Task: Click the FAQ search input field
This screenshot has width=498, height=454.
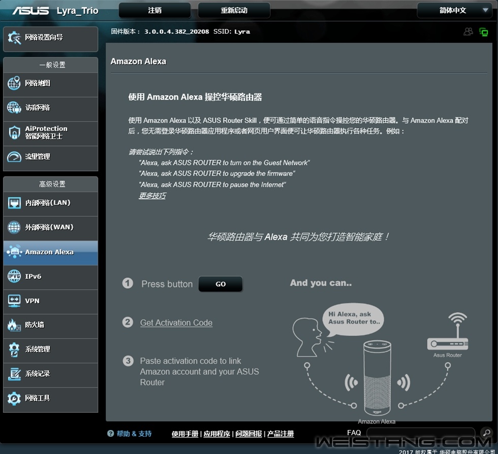Action: click(x=421, y=433)
